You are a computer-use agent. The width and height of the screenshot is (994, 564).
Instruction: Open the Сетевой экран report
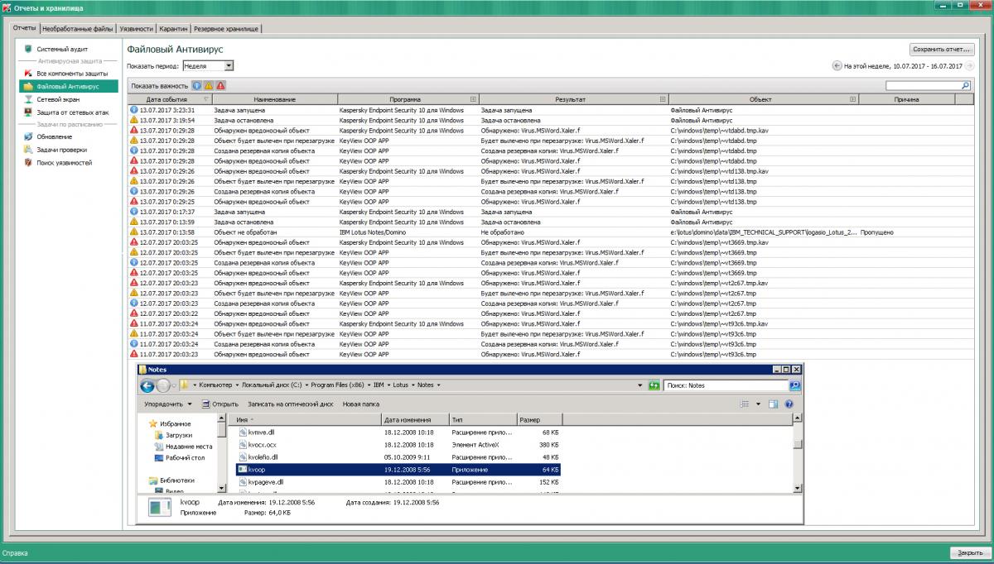58,98
